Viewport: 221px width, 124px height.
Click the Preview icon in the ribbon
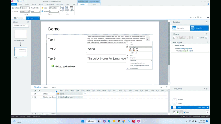click(x=67, y=9)
